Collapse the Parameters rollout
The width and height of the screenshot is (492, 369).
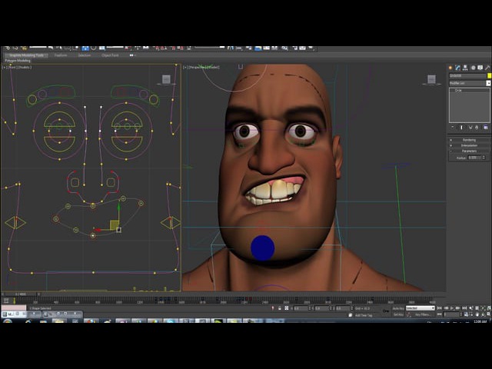469,151
